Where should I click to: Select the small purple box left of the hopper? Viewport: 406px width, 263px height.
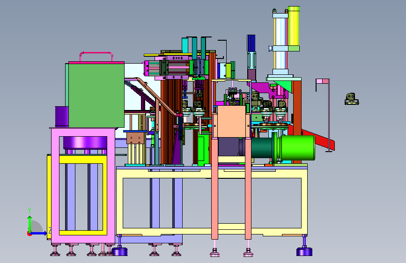click(x=62, y=116)
